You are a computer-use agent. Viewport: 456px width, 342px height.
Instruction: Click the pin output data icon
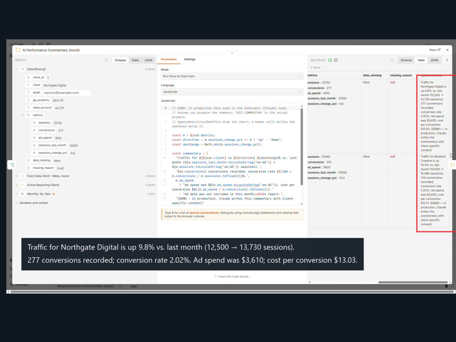(447, 60)
